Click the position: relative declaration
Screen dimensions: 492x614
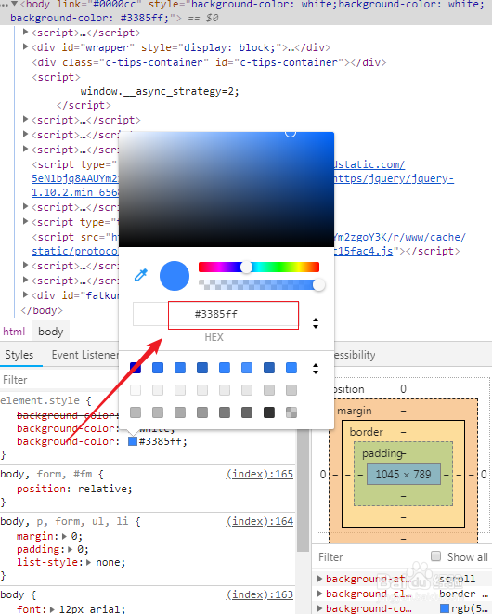[74, 490]
